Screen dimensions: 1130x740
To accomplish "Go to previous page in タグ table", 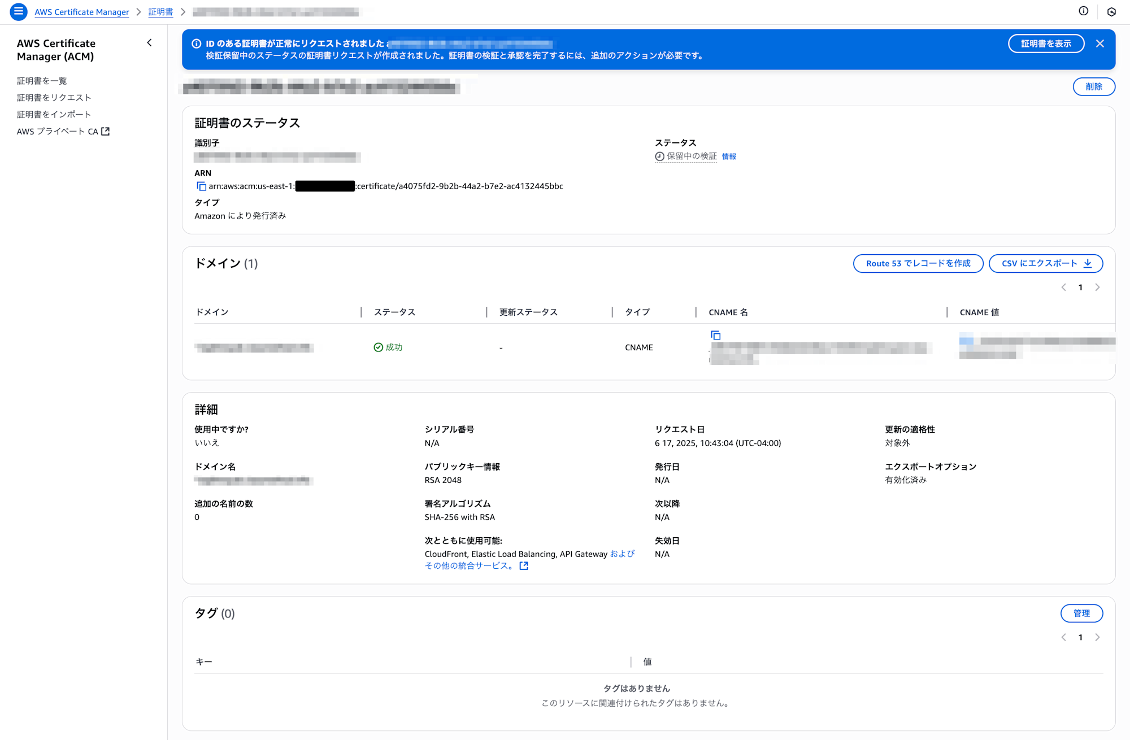I will pyautogui.click(x=1064, y=637).
